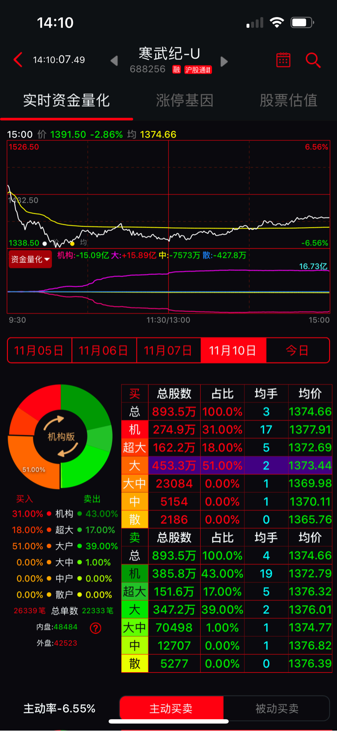Open the 资金量化 dropdown
Image resolution: width=337 pixels, height=731 pixels.
click(30, 259)
